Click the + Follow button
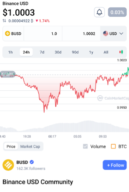Screen dimensions: 129x192 115,165
